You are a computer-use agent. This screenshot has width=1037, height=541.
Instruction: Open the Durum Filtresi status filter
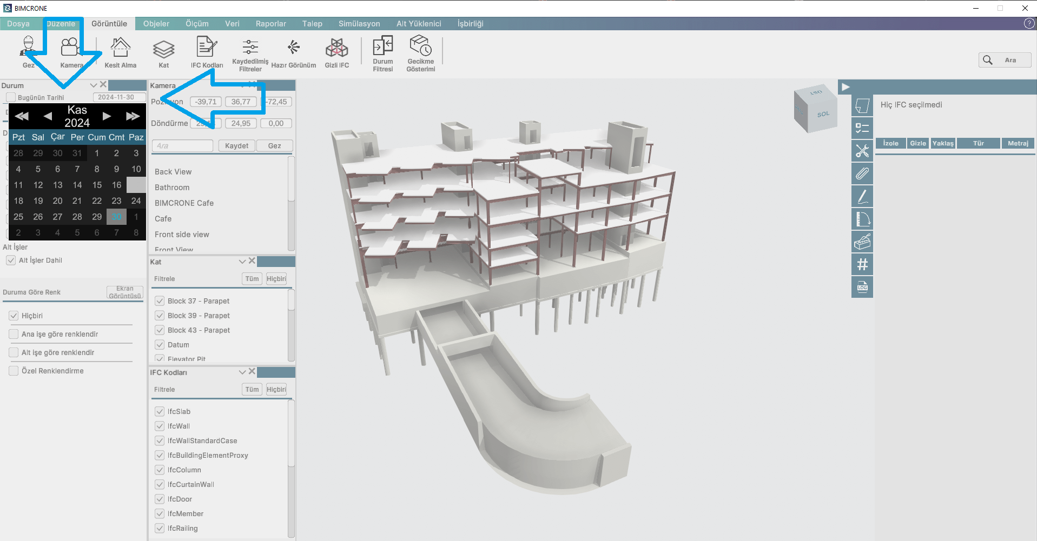point(382,46)
